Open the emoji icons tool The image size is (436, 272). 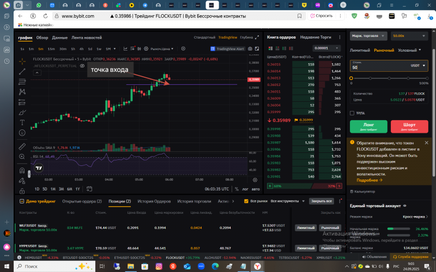[x=22, y=133]
